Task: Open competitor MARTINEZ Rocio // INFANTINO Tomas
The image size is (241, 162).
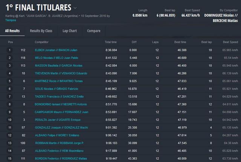Action: (x=59, y=81)
